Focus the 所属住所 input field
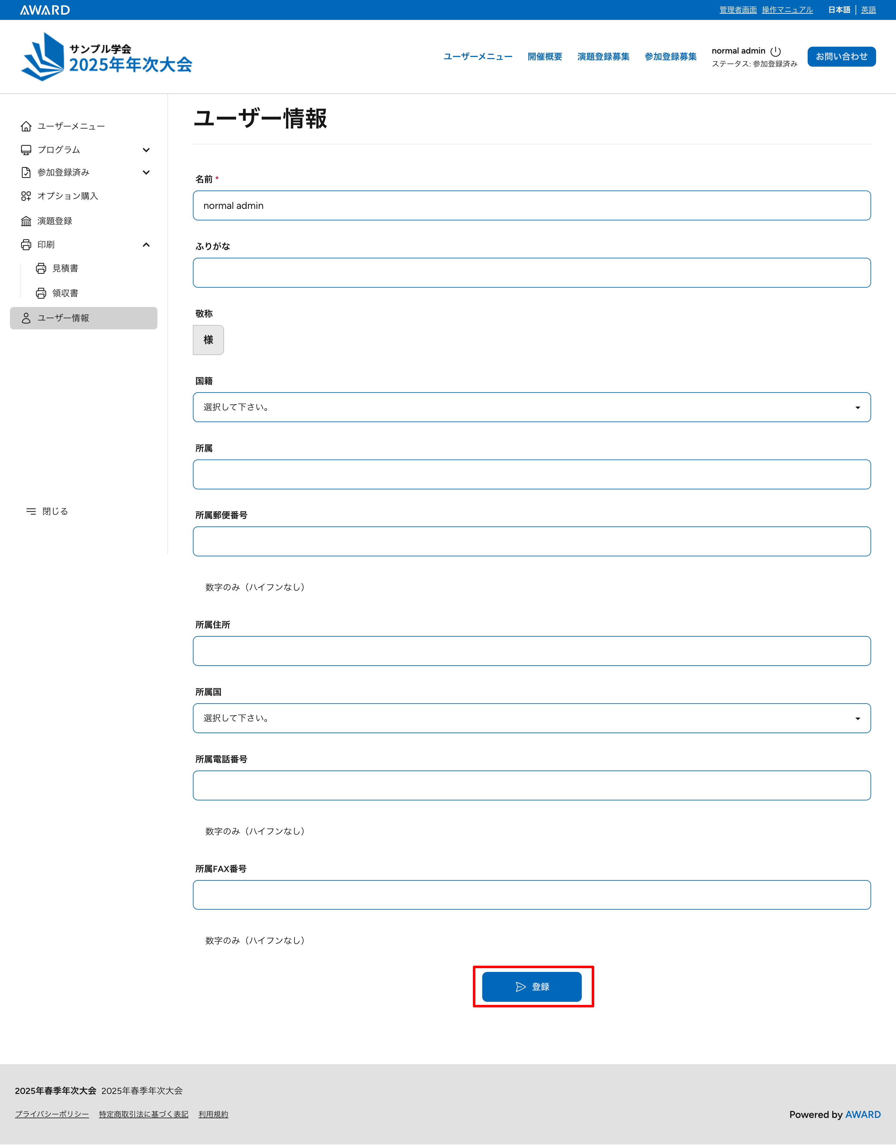Viewport: 896px width, 1145px height. click(x=531, y=651)
